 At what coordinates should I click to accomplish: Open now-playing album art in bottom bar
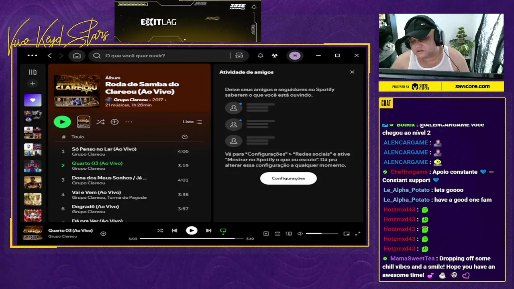33,233
